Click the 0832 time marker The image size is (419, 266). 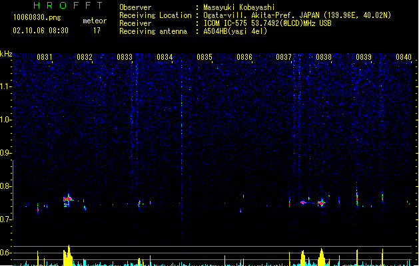(85, 57)
